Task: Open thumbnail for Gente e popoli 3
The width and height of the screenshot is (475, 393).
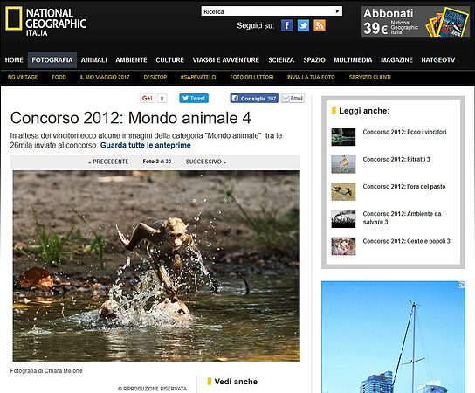Action: coord(343,246)
